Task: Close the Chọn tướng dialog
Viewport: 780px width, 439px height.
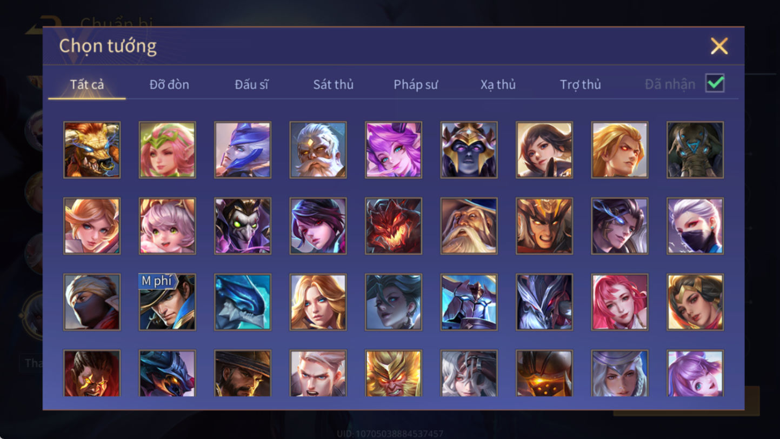Action: [x=719, y=46]
